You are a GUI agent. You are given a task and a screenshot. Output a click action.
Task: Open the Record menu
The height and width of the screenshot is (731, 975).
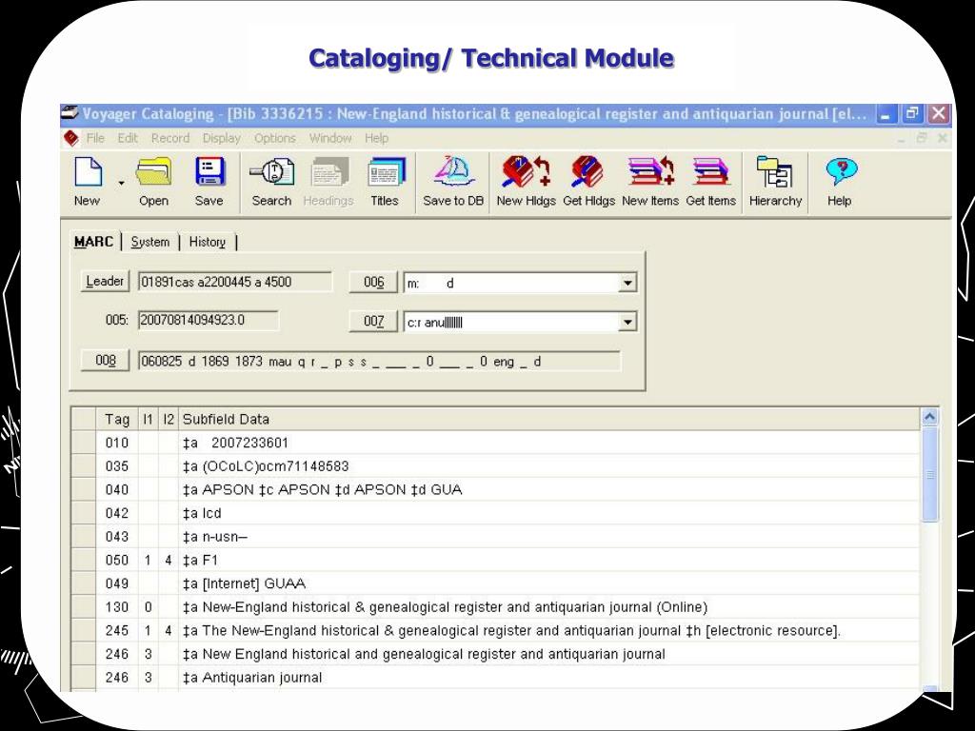click(169, 138)
